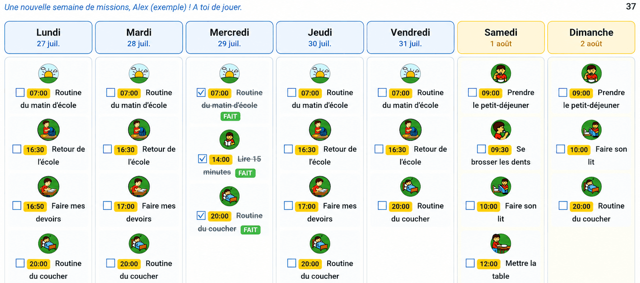Viewport: 640px width, 283px height.
Task: Click the breakfast icon under Samedi
Action: [501, 73]
